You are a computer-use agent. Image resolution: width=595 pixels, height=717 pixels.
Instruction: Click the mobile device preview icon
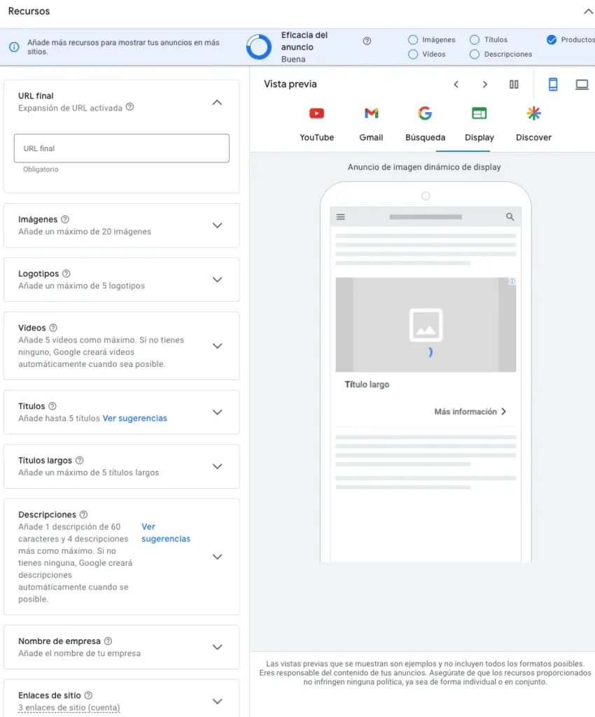[x=552, y=85]
